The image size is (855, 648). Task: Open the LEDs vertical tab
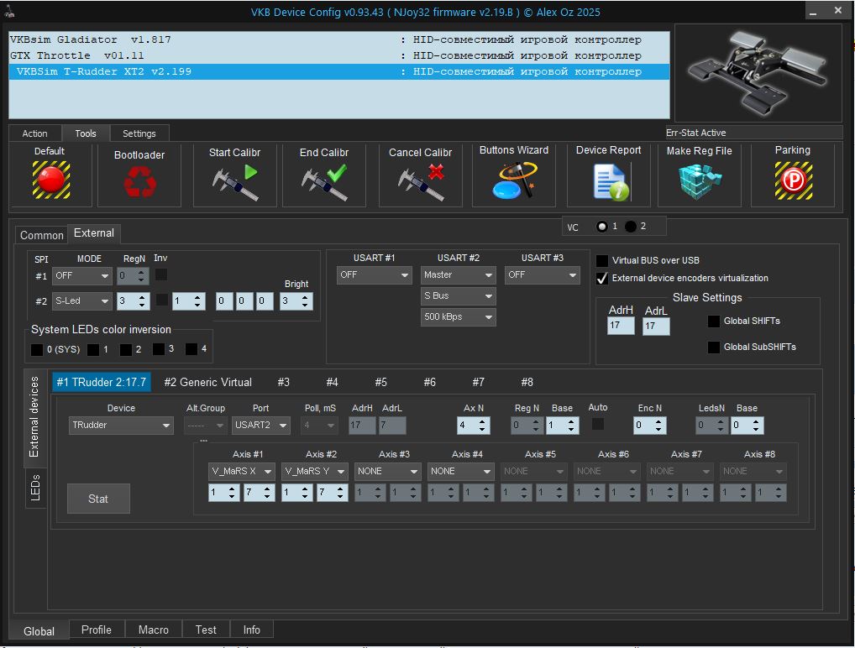(35, 488)
